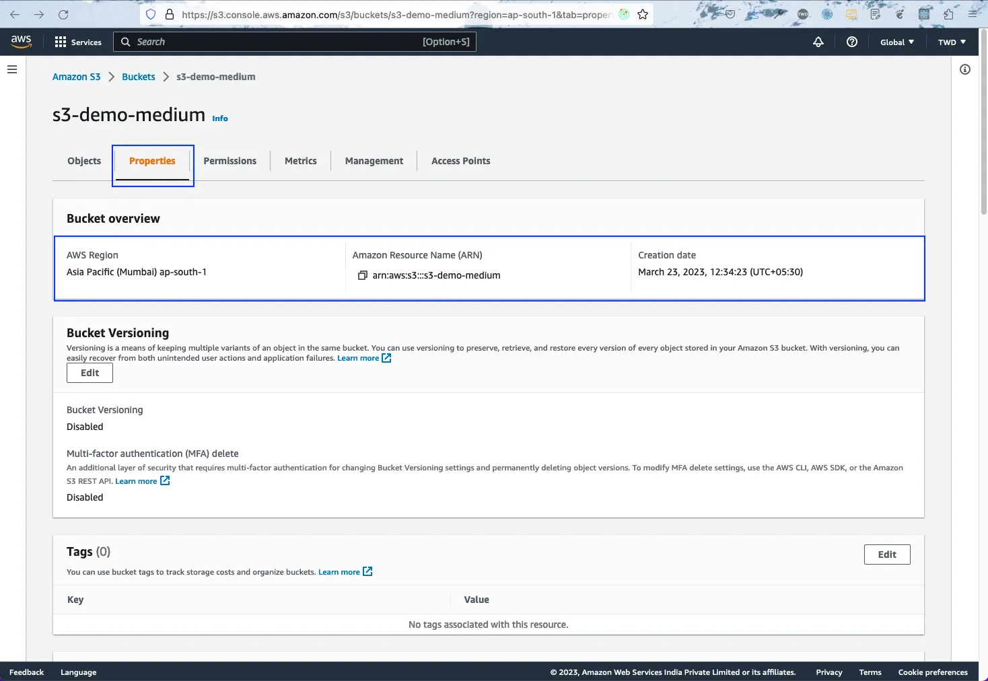Switch to the Permissions tab
This screenshot has width=988, height=681.
tap(230, 161)
